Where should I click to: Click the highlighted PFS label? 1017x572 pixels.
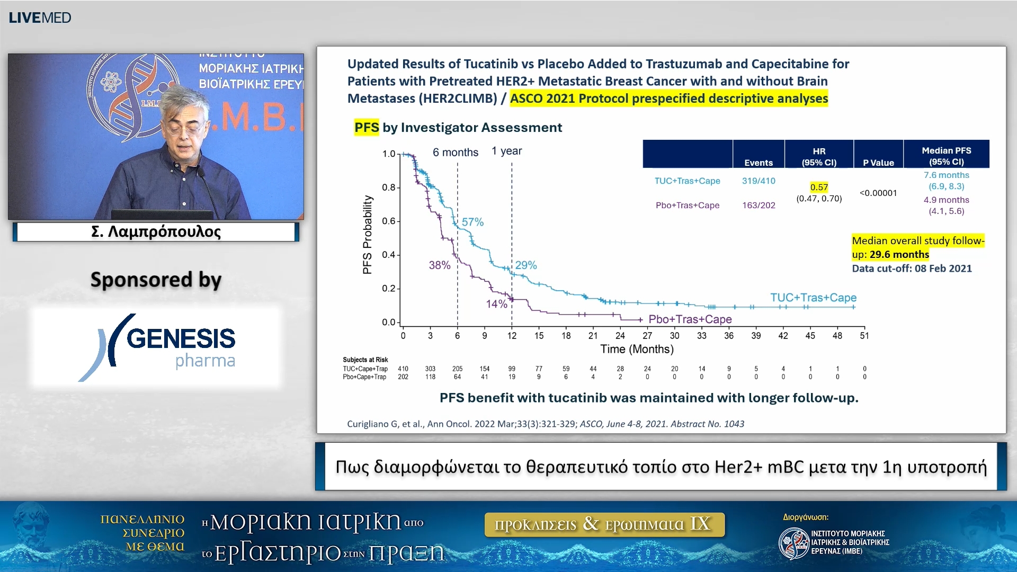367,128
